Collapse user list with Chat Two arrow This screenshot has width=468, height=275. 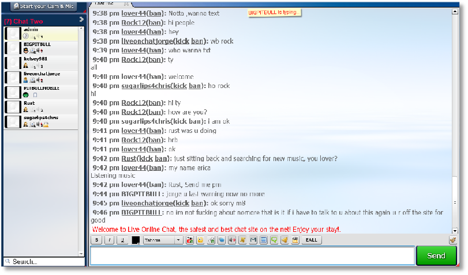pyautogui.click(x=81, y=20)
